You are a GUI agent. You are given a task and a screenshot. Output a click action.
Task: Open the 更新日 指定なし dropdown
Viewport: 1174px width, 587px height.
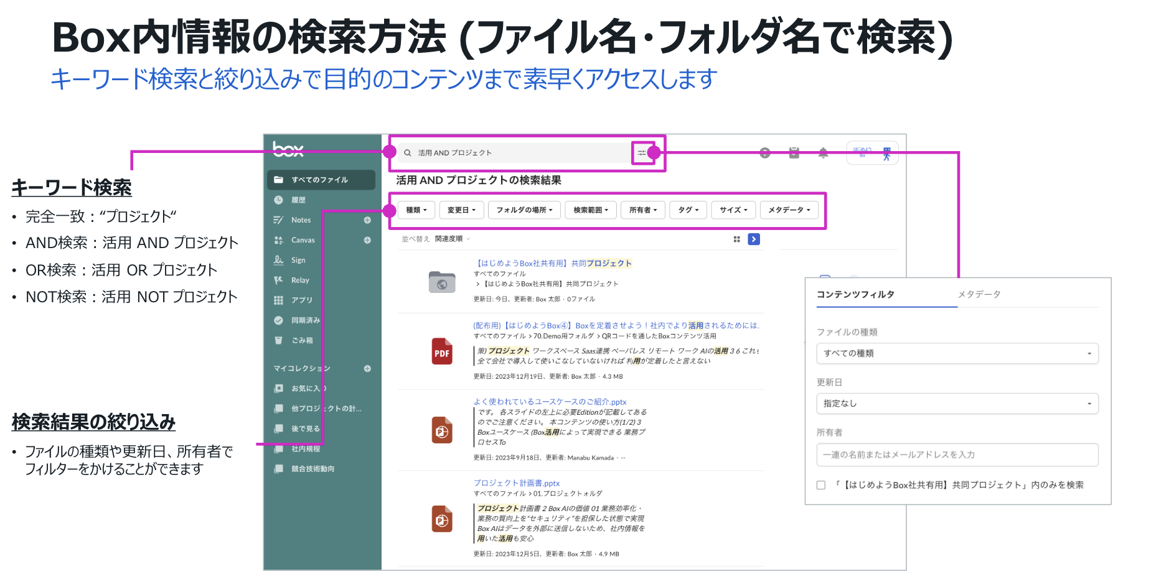pyautogui.click(x=957, y=404)
